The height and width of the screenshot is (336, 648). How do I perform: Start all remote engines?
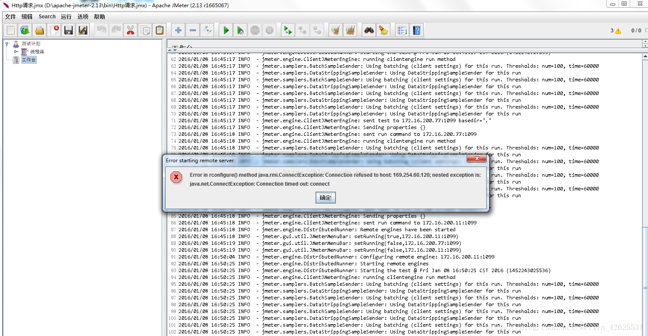pyautogui.click(x=288, y=30)
